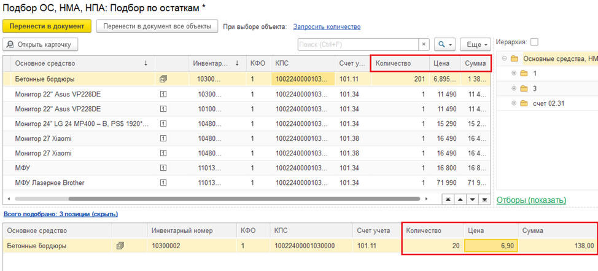Click the price cell 71 990
This screenshot has width=598, height=271.
tap(446, 183)
